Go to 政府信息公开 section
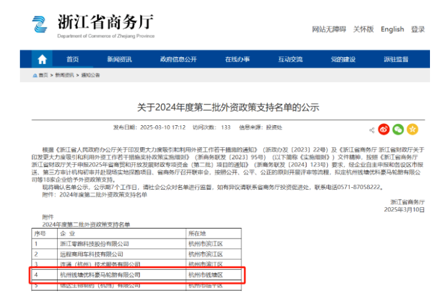The width and height of the screenshot is (440, 303). click(178, 59)
